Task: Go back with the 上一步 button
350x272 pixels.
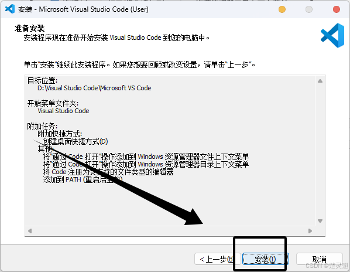Action: point(217,259)
